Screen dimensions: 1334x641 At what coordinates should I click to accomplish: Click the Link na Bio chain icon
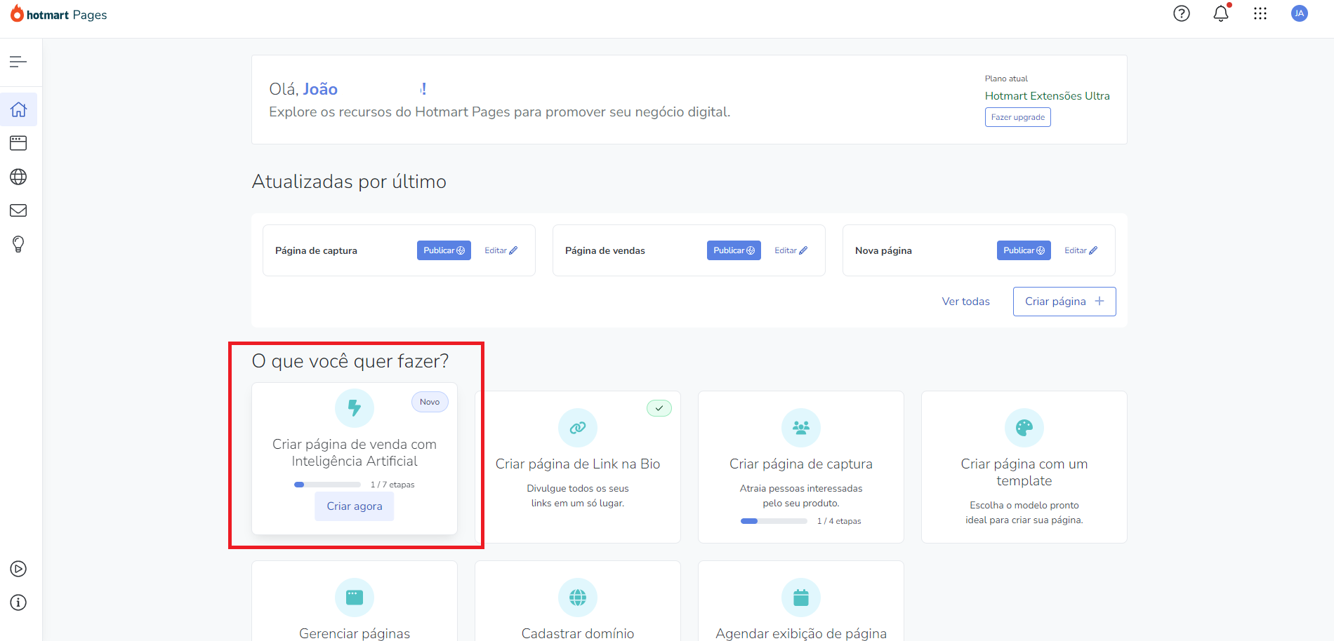point(578,427)
